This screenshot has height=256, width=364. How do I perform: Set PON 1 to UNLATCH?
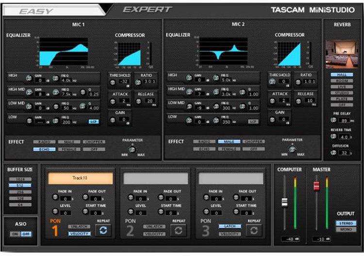tap(80, 226)
